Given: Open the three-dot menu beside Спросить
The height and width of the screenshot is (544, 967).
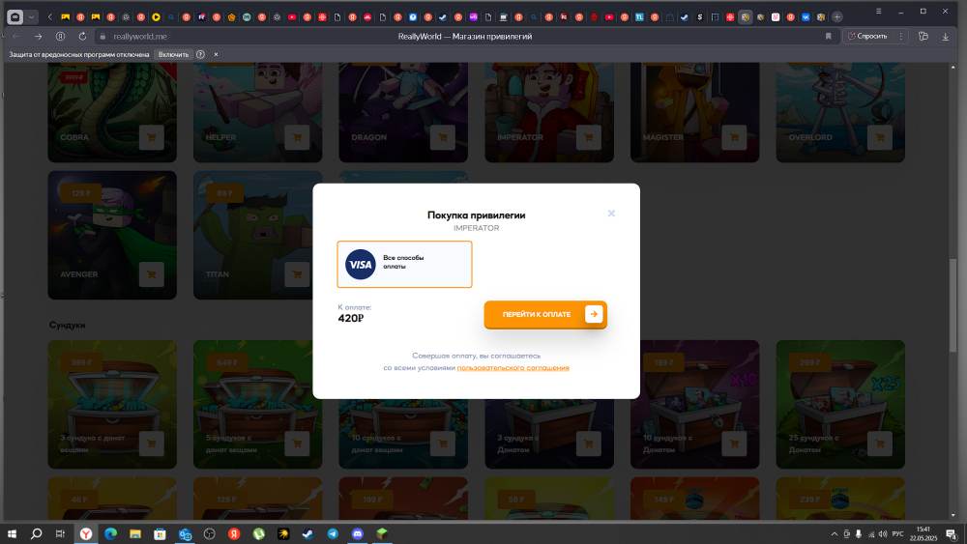Looking at the screenshot, I should [x=900, y=37].
